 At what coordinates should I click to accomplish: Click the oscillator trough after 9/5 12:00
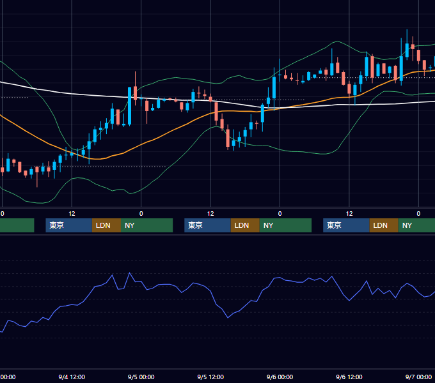[228, 317]
